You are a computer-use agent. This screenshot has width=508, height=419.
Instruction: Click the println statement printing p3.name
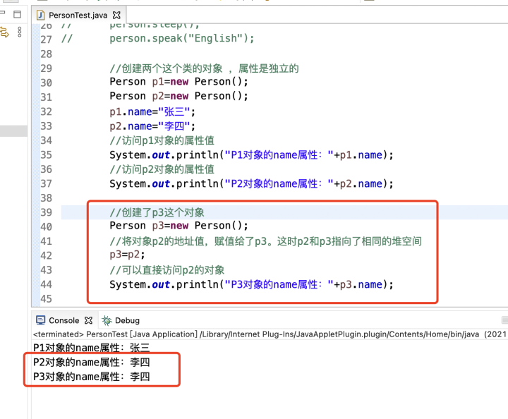(x=251, y=284)
